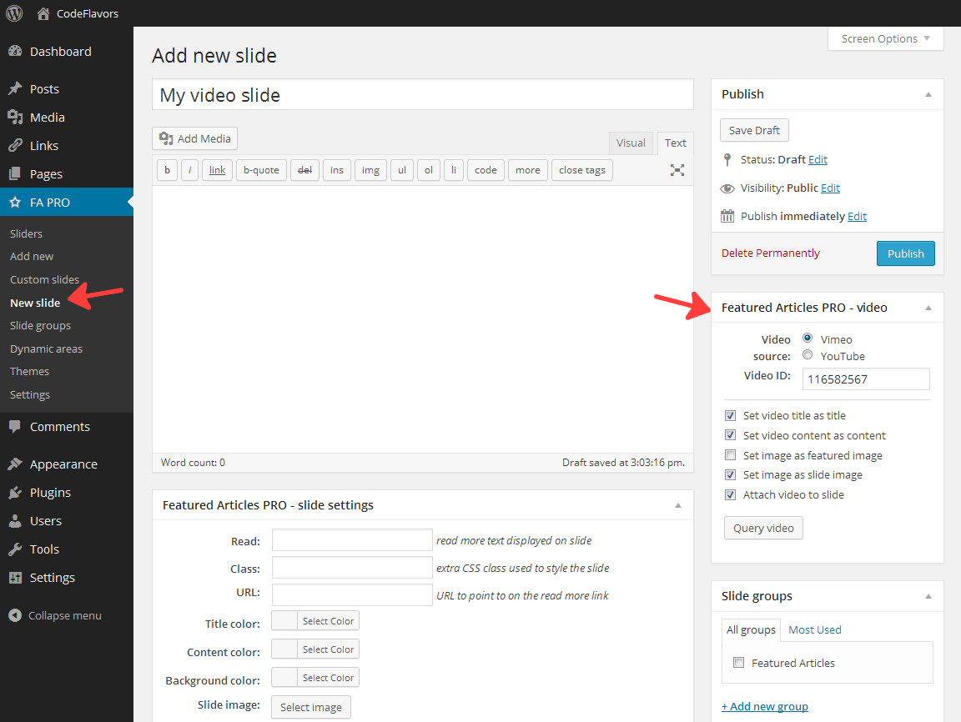Viewport: 961px width, 722px height.
Task: Switch to the Text editor tab
Action: [676, 143]
